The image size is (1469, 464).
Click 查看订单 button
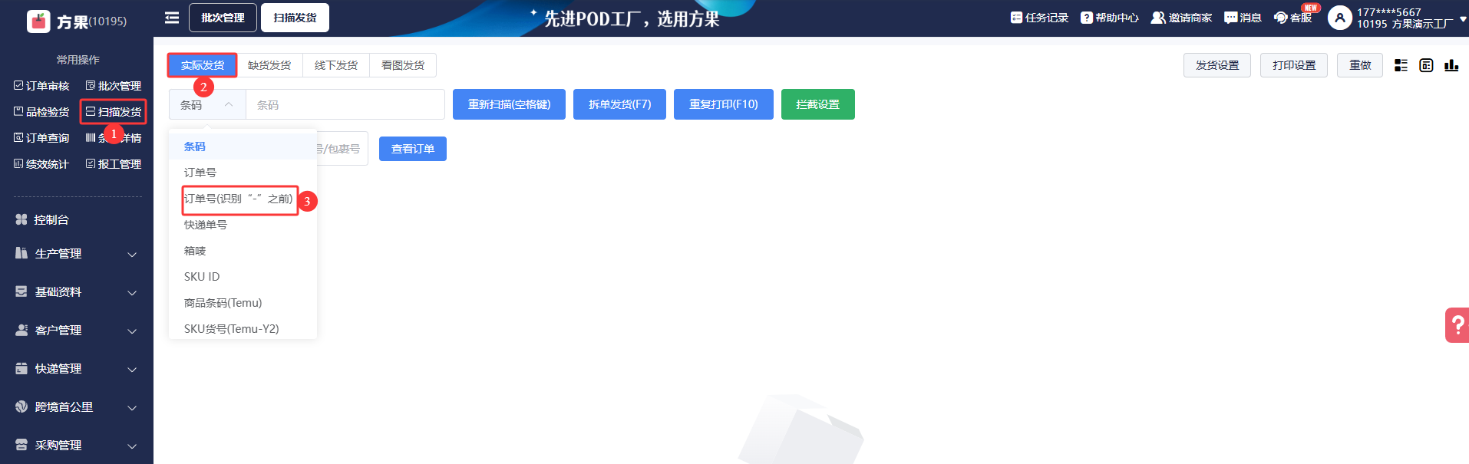pos(413,149)
